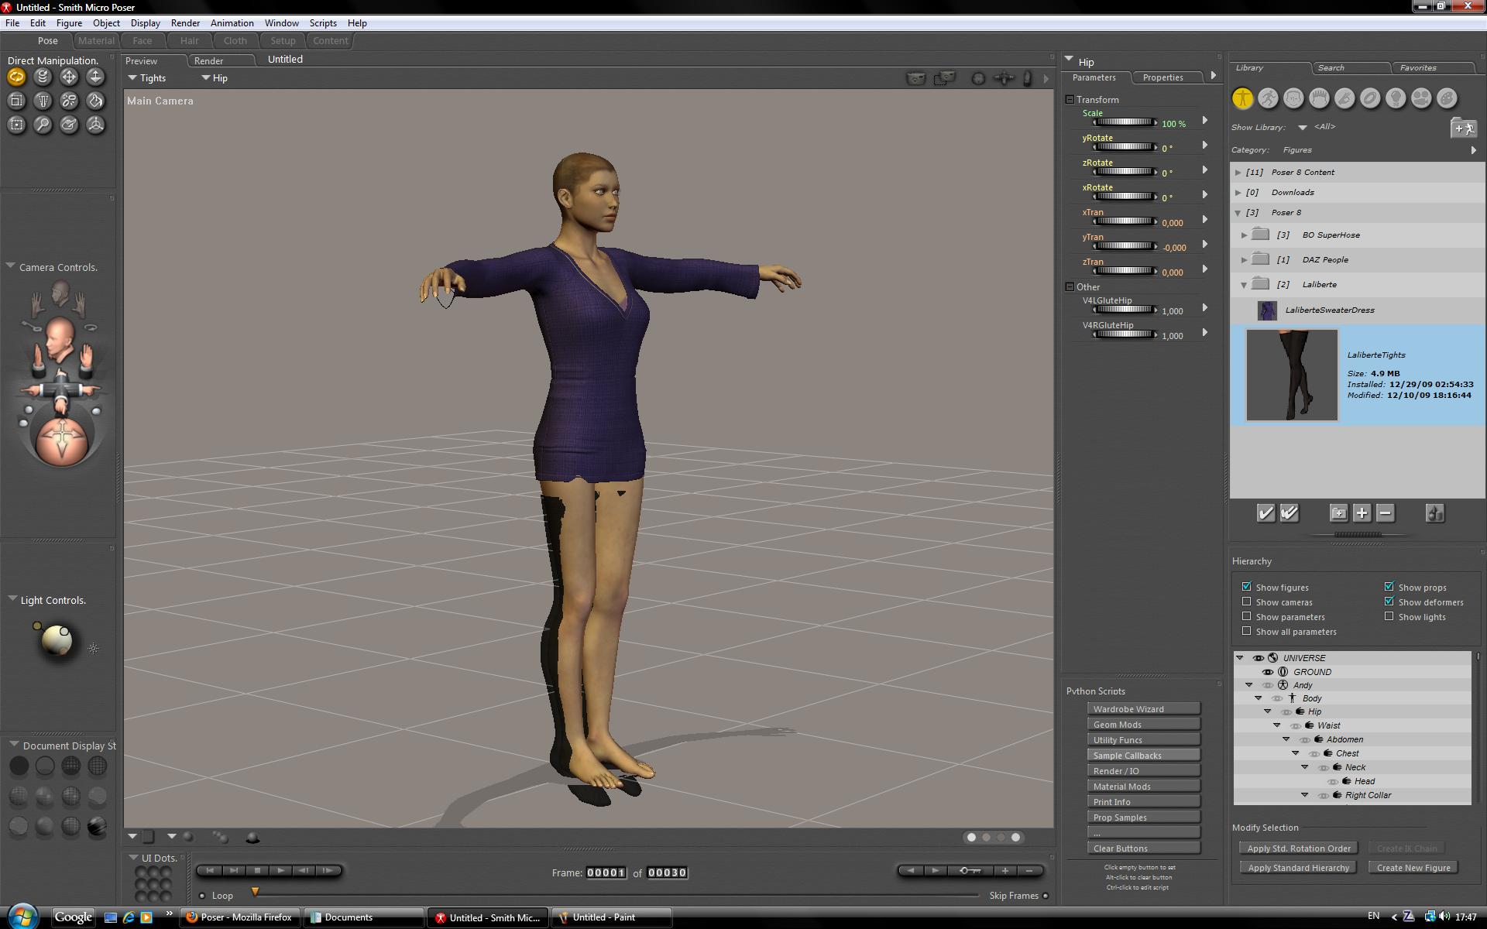Image resolution: width=1487 pixels, height=929 pixels.
Task: Click the single checkmark apply library button
Action: tap(1265, 512)
